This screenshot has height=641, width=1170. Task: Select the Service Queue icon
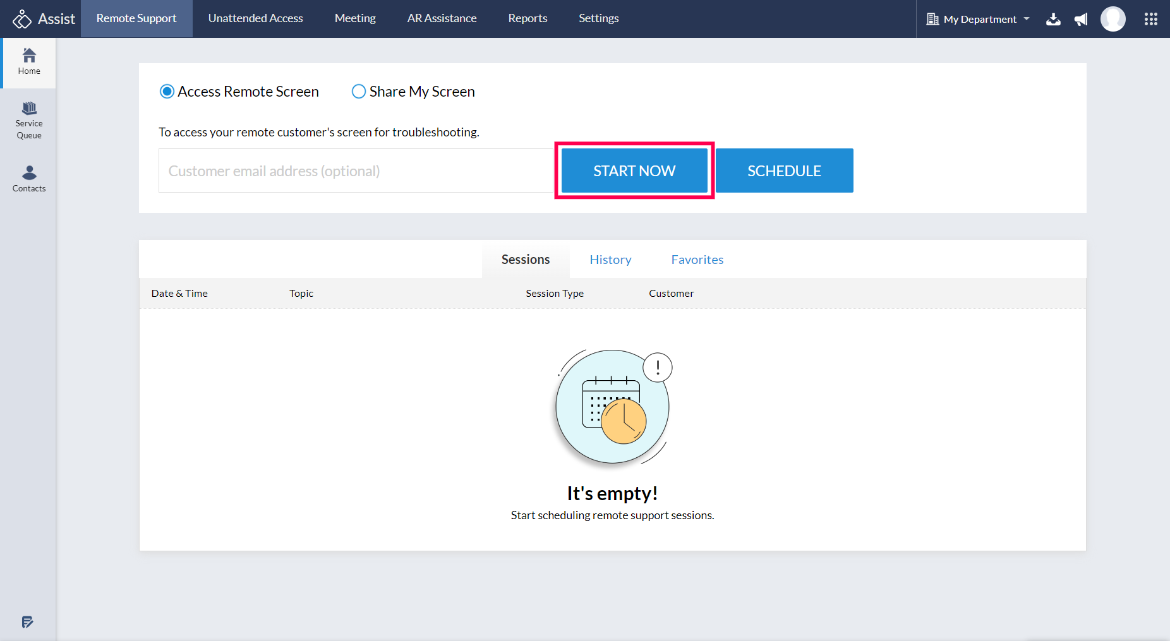tap(28, 119)
